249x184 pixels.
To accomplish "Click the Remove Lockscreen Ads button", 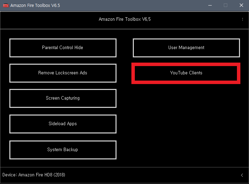I will pos(63,73).
